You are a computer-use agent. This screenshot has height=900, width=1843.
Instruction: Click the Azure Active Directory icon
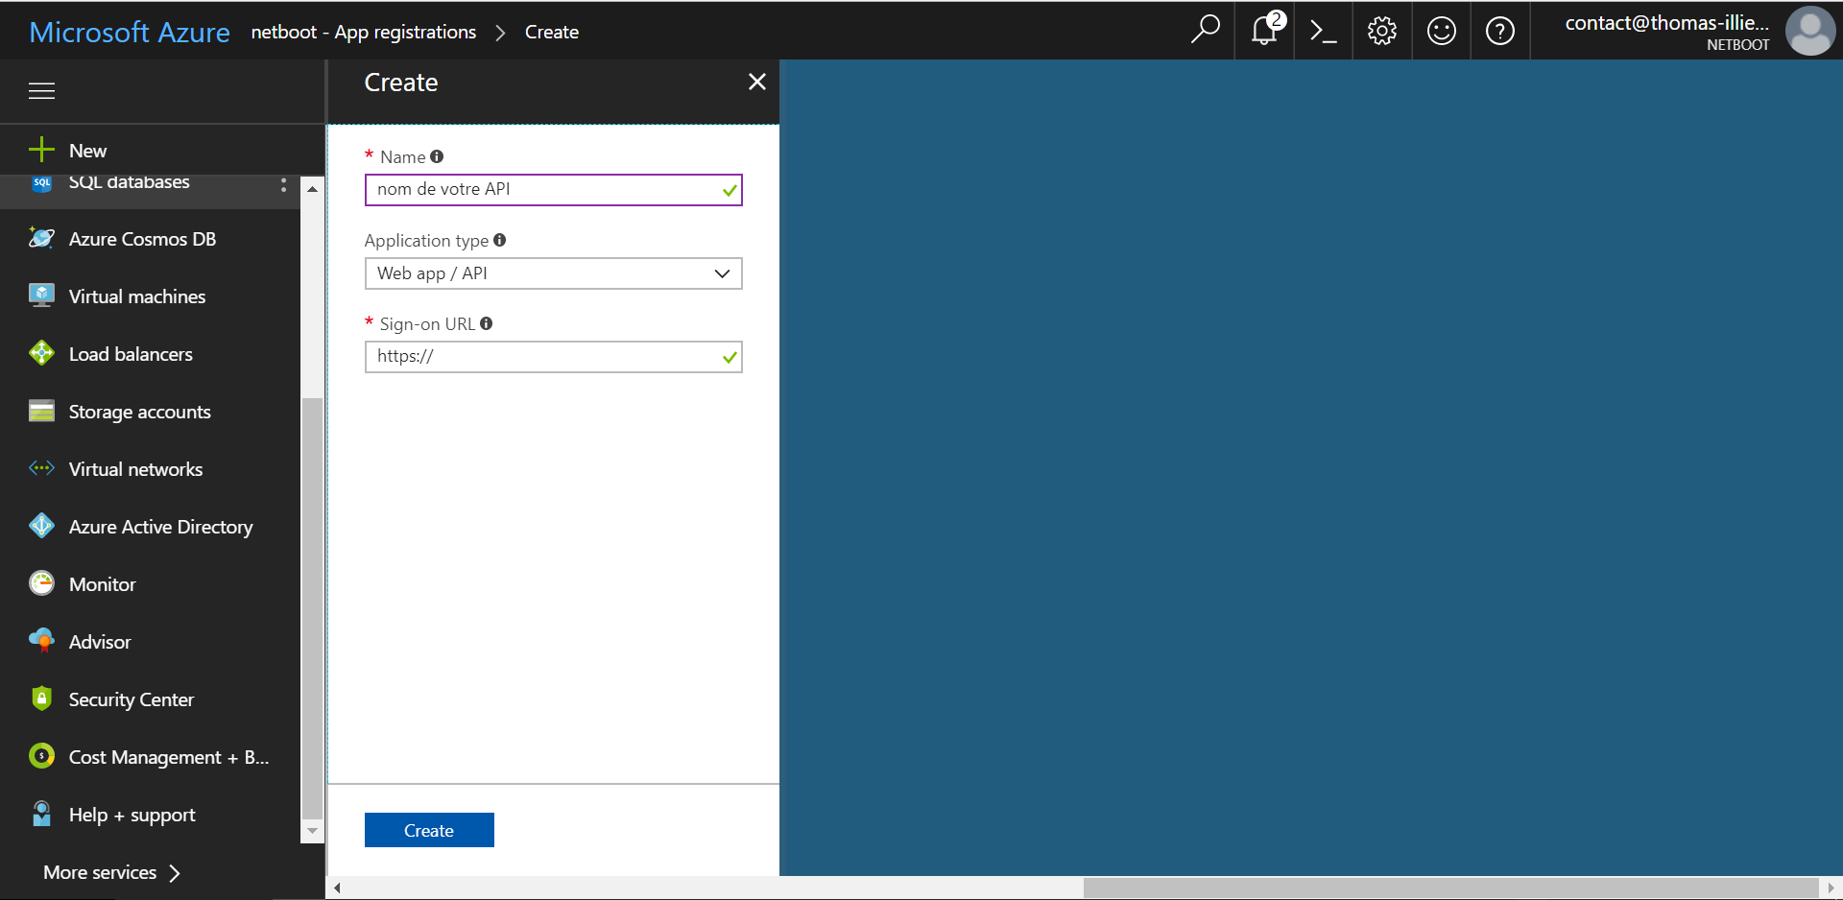point(41,526)
